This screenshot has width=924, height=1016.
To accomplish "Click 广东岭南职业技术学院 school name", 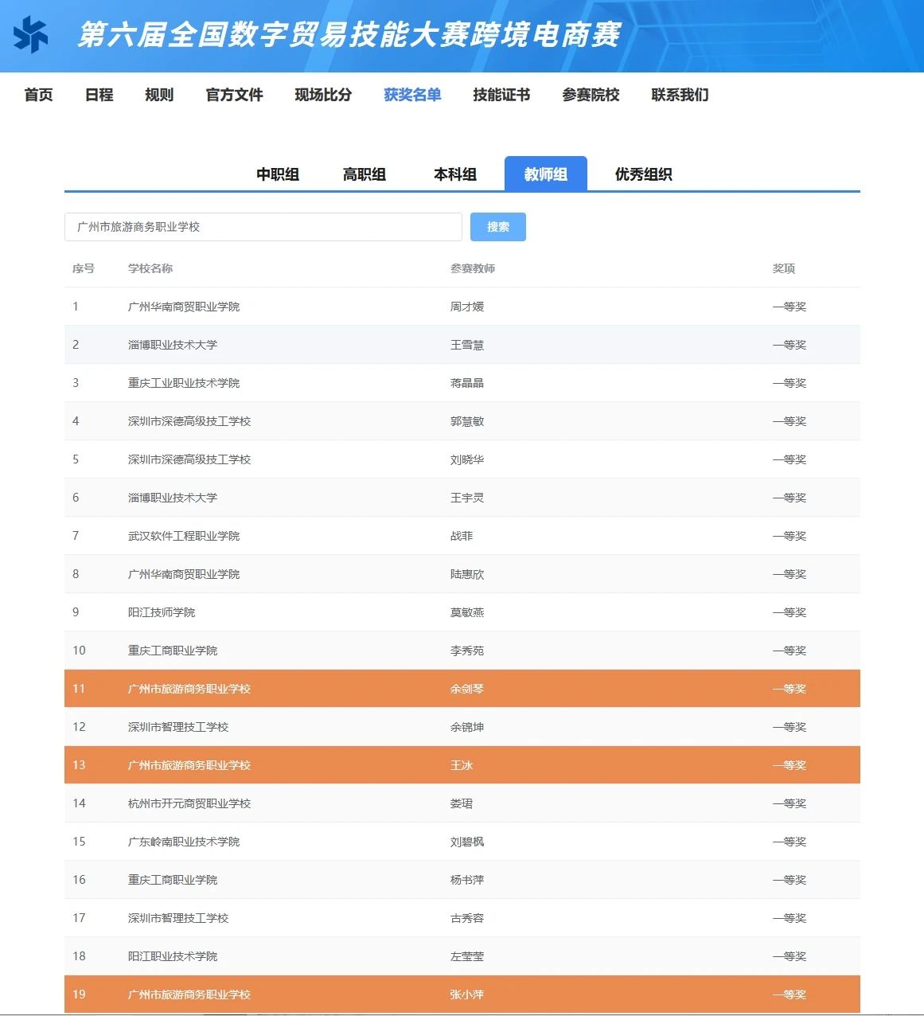I will [184, 842].
